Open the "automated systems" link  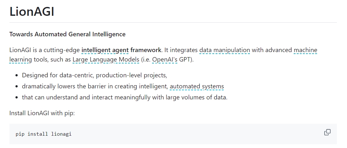coord(197,86)
